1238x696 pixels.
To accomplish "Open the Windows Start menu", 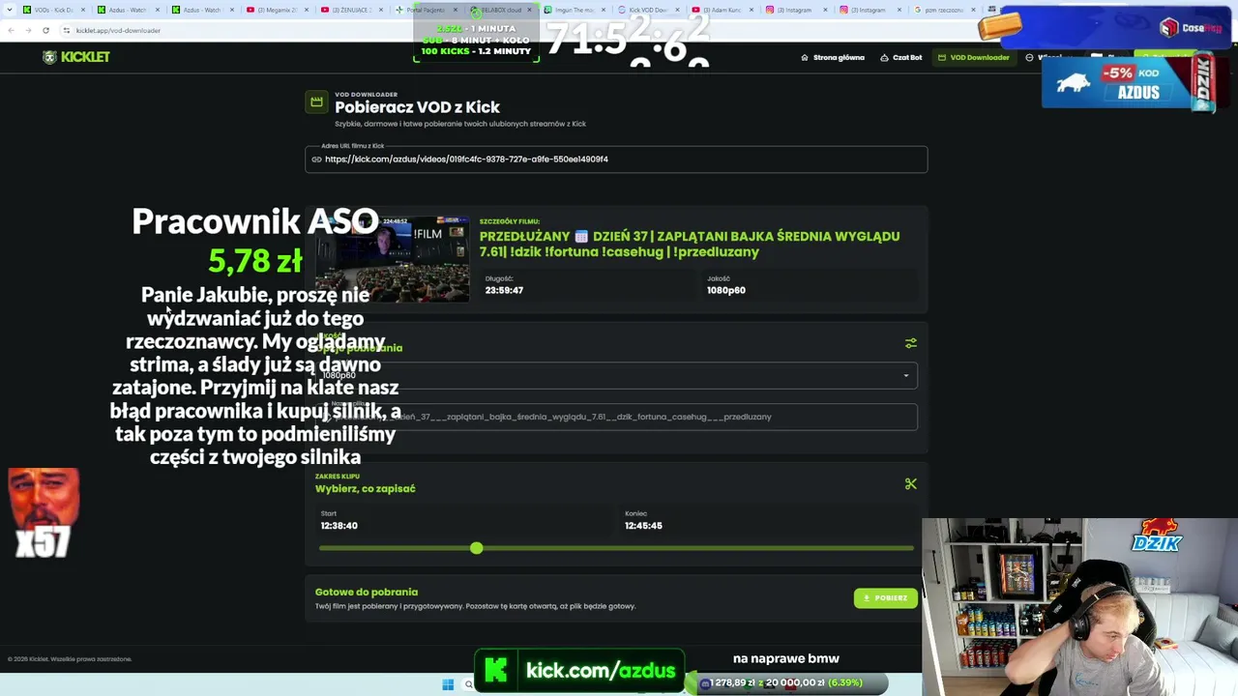I will 448,684.
